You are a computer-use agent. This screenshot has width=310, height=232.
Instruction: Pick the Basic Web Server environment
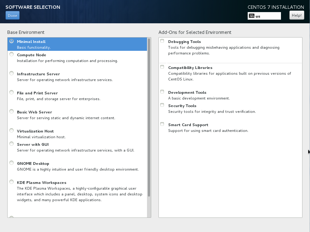pyautogui.click(x=11, y=112)
